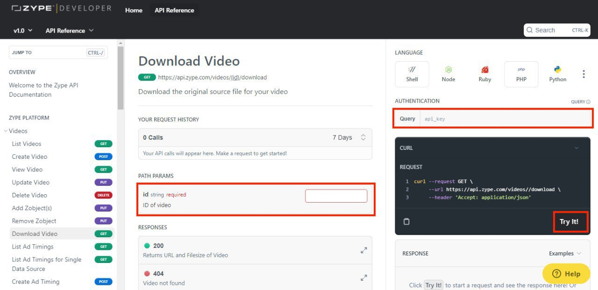
Task: Click the Download Video heading
Action: tap(189, 61)
